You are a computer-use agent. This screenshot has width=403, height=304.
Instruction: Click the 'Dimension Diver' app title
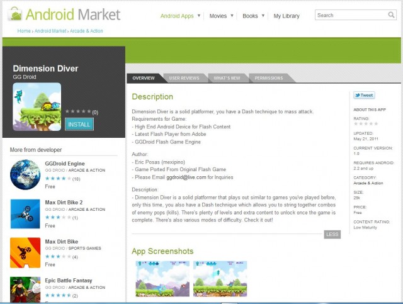pyautogui.click(x=45, y=69)
